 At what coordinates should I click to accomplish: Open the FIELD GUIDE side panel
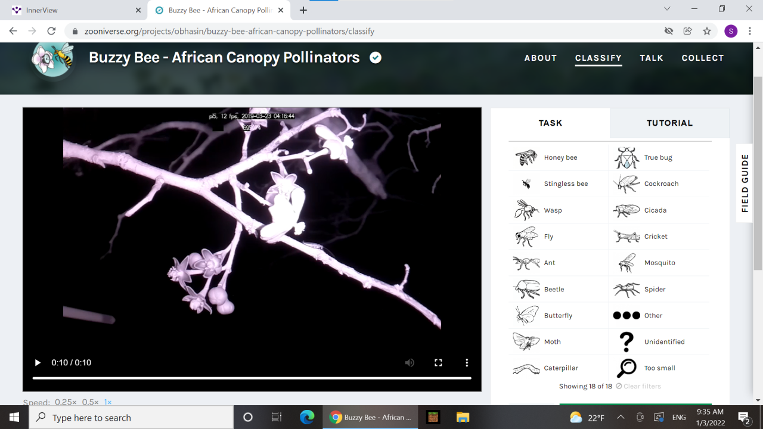pyautogui.click(x=745, y=183)
